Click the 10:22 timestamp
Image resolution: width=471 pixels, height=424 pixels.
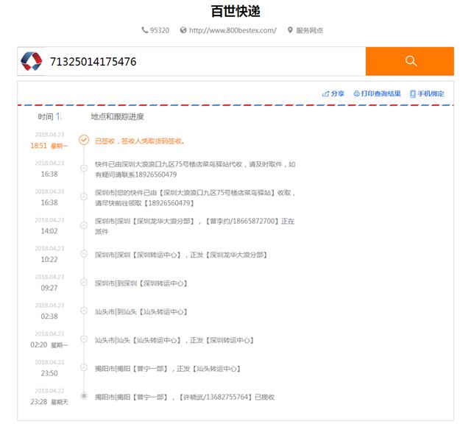tap(49, 260)
